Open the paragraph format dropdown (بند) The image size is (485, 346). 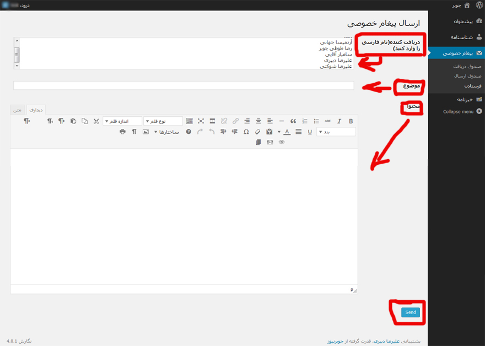(x=336, y=132)
